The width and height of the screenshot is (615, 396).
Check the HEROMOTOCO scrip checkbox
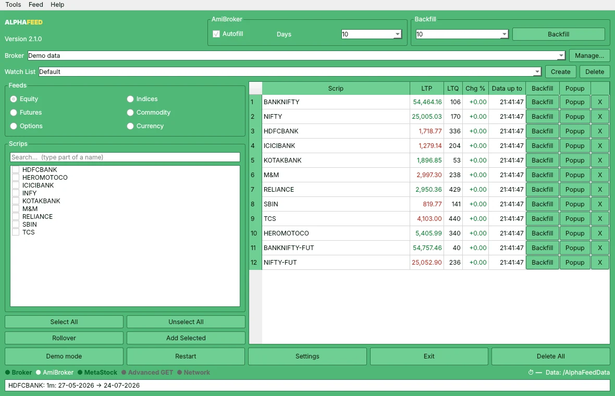(16, 178)
